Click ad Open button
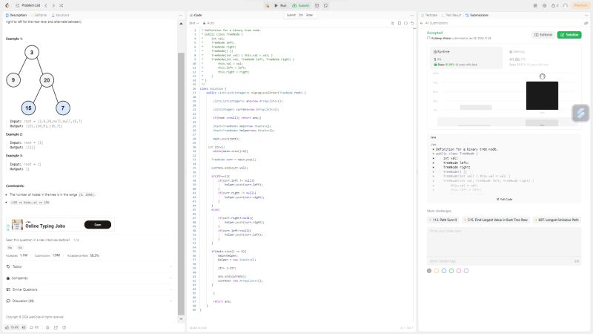 98,225
